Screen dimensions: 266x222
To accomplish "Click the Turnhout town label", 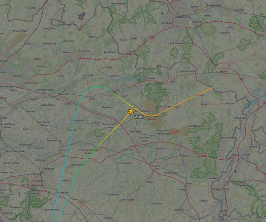I will [84, 51].
